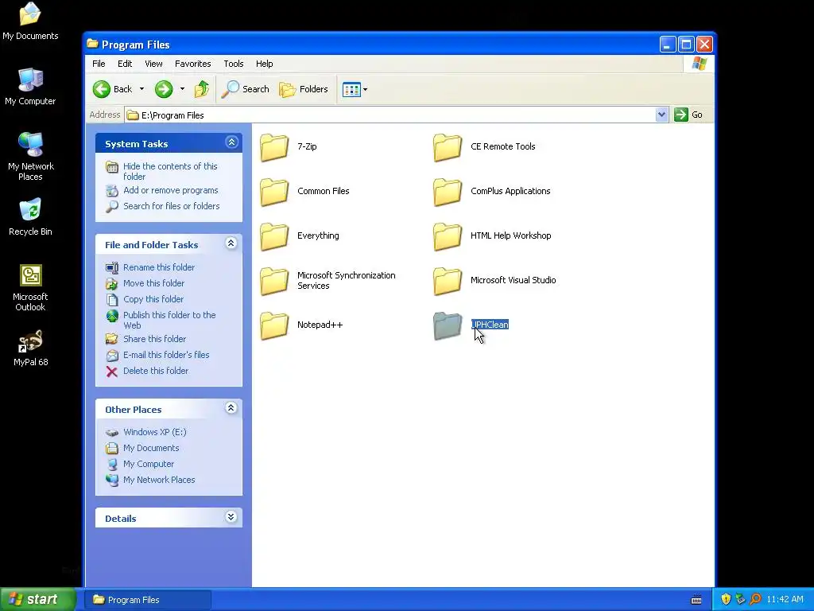Click the Program Files title bar folder icon
The width and height of the screenshot is (814, 611).
[92, 44]
